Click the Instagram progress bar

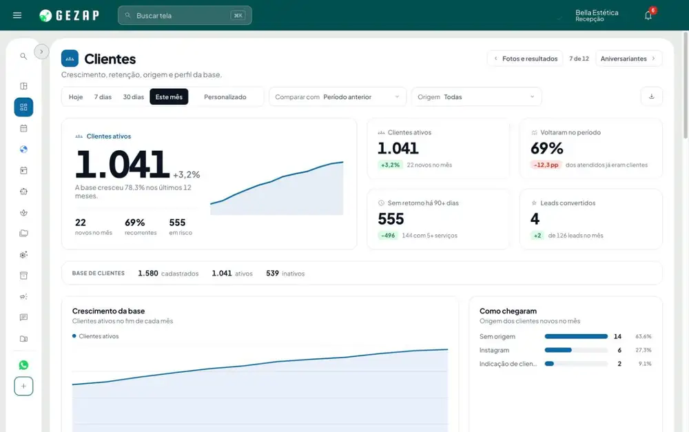point(576,350)
